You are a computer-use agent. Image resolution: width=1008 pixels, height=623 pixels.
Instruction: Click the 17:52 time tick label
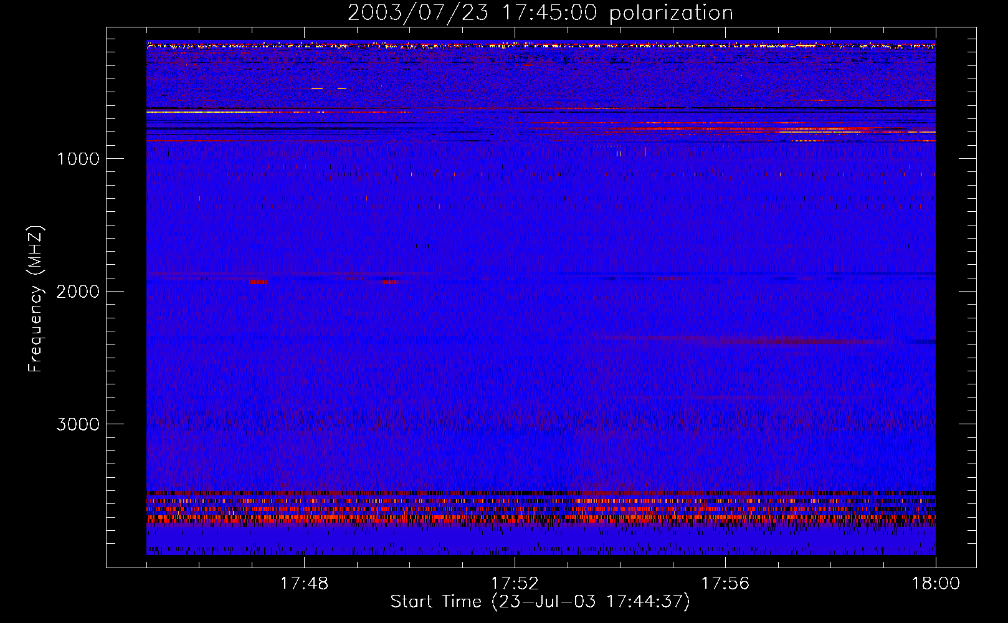(x=515, y=584)
